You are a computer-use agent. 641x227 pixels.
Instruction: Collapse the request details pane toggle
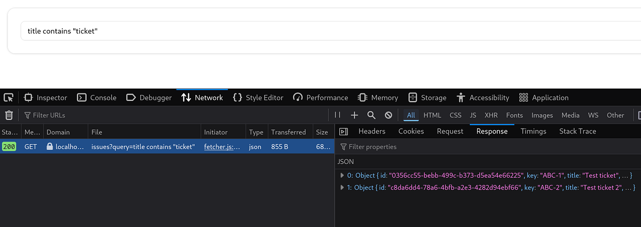pos(343,132)
